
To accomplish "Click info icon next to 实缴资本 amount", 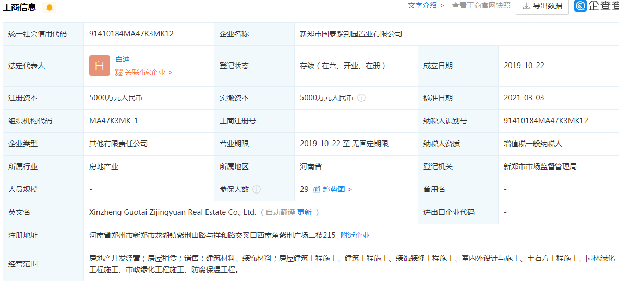I will [361, 98].
